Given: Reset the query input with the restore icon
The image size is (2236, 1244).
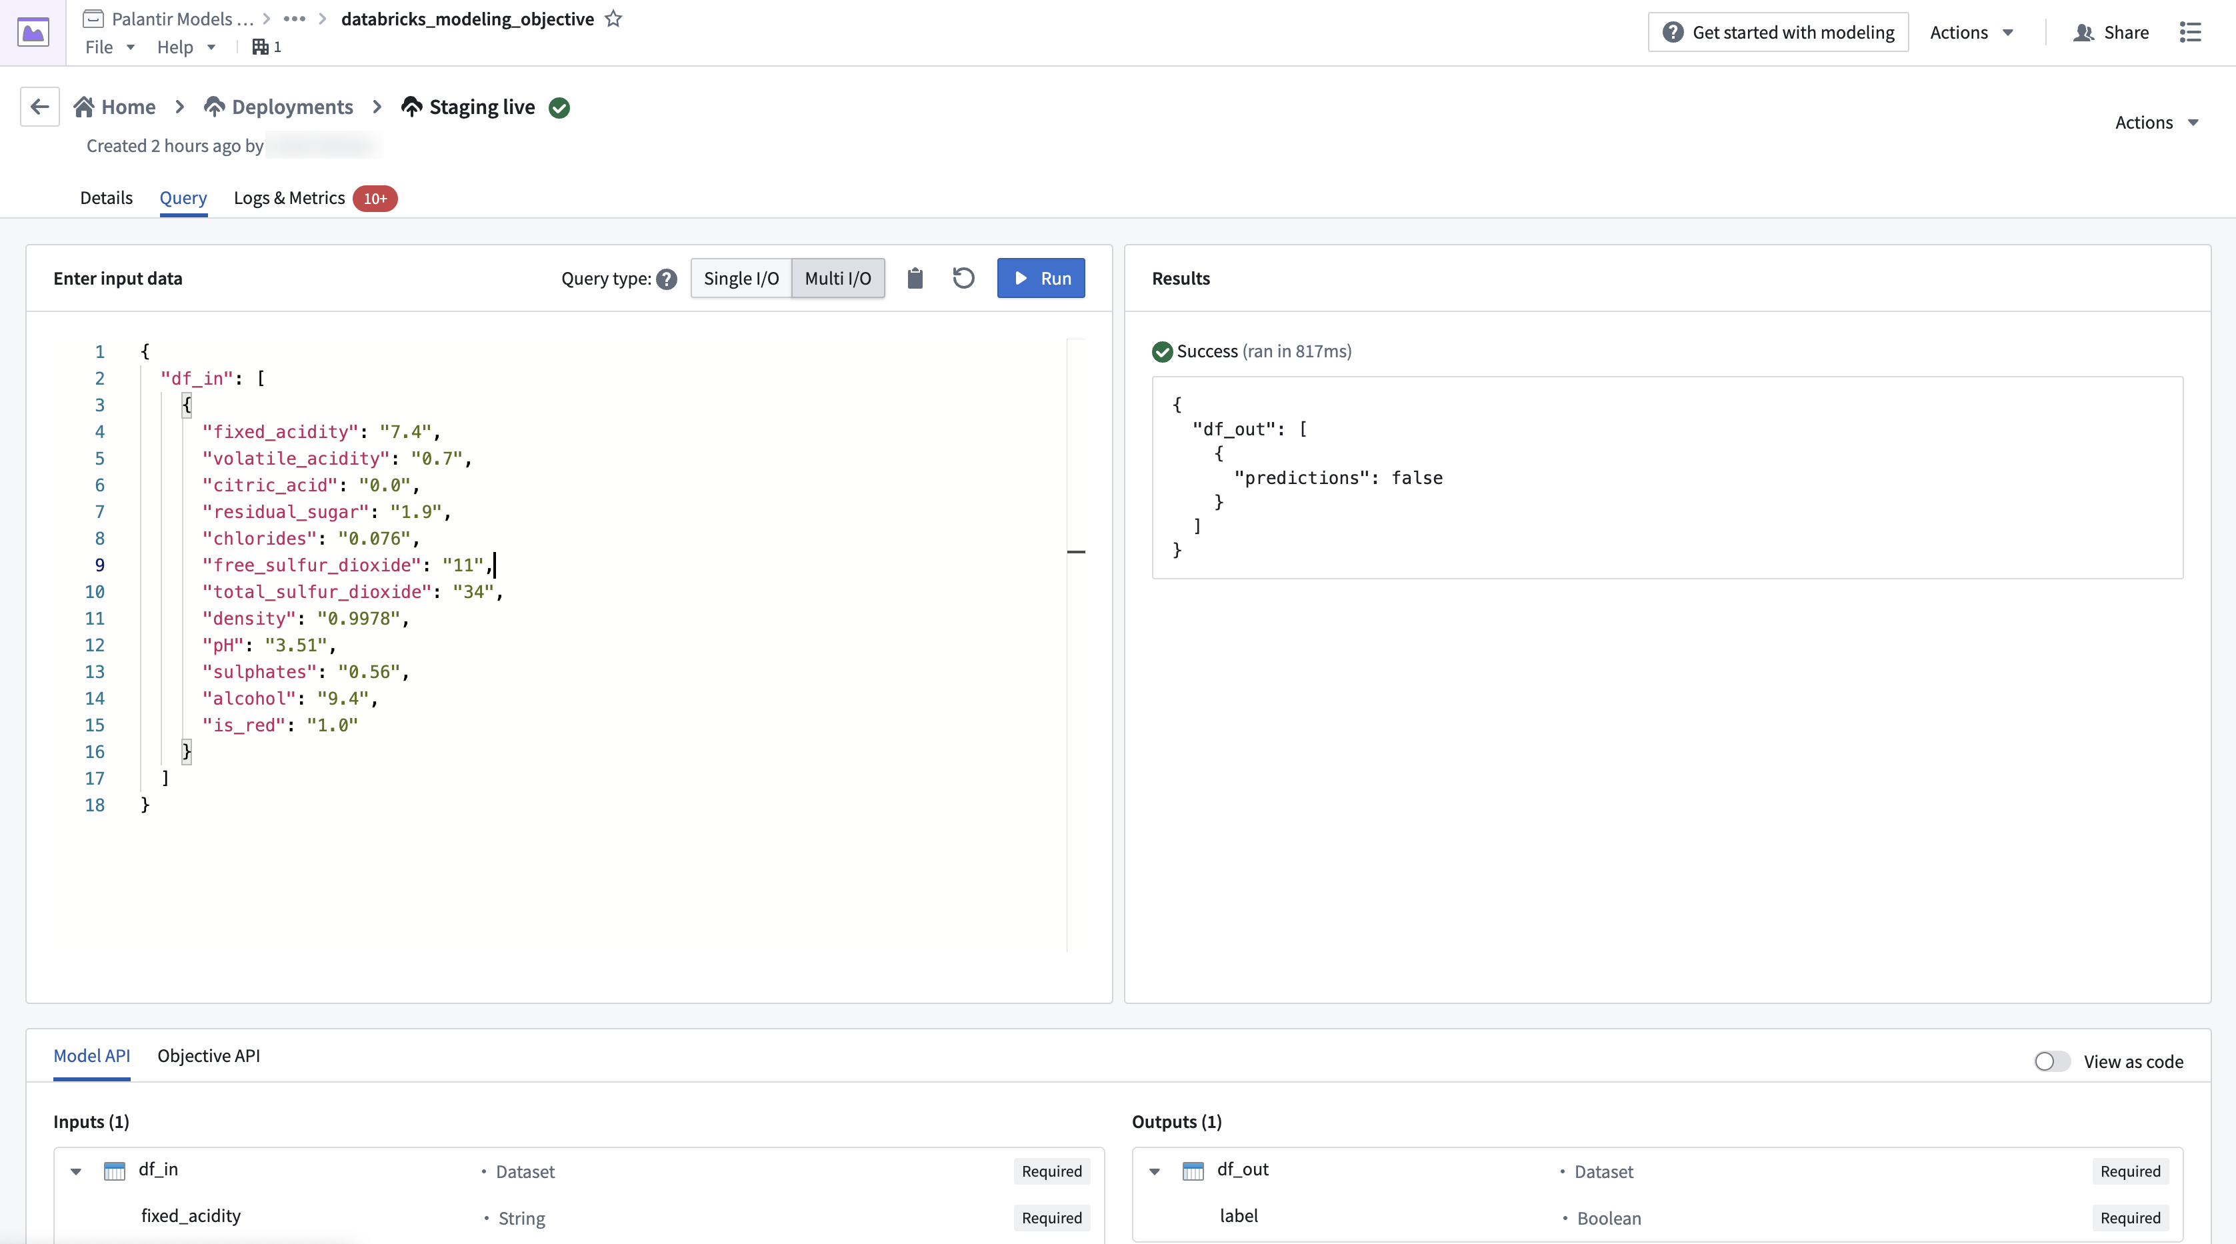Looking at the screenshot, I should tap(963, 278).
